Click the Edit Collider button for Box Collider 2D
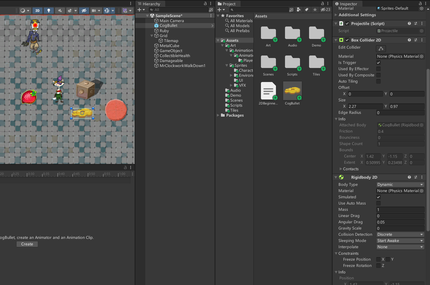The width and height of the screenshot is (430, 285). 381,49
